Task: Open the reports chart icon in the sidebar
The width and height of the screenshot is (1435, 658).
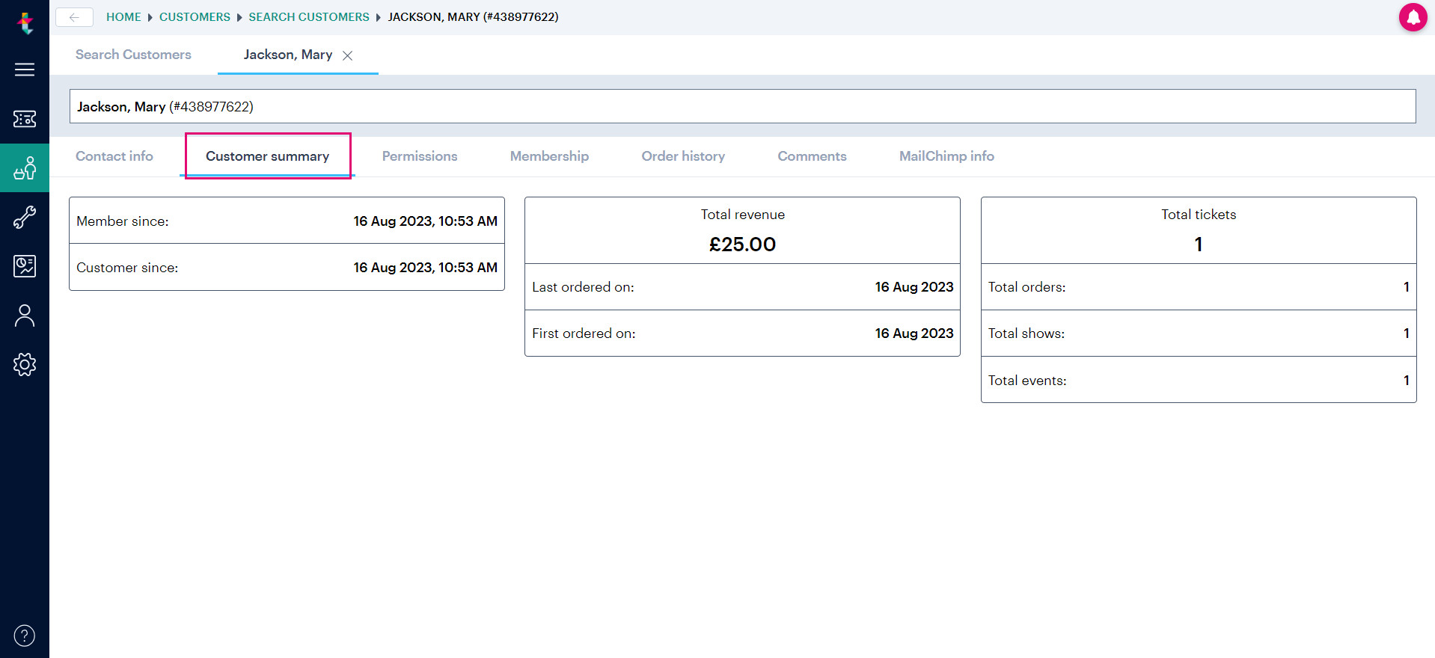Action: pos(25,266)
